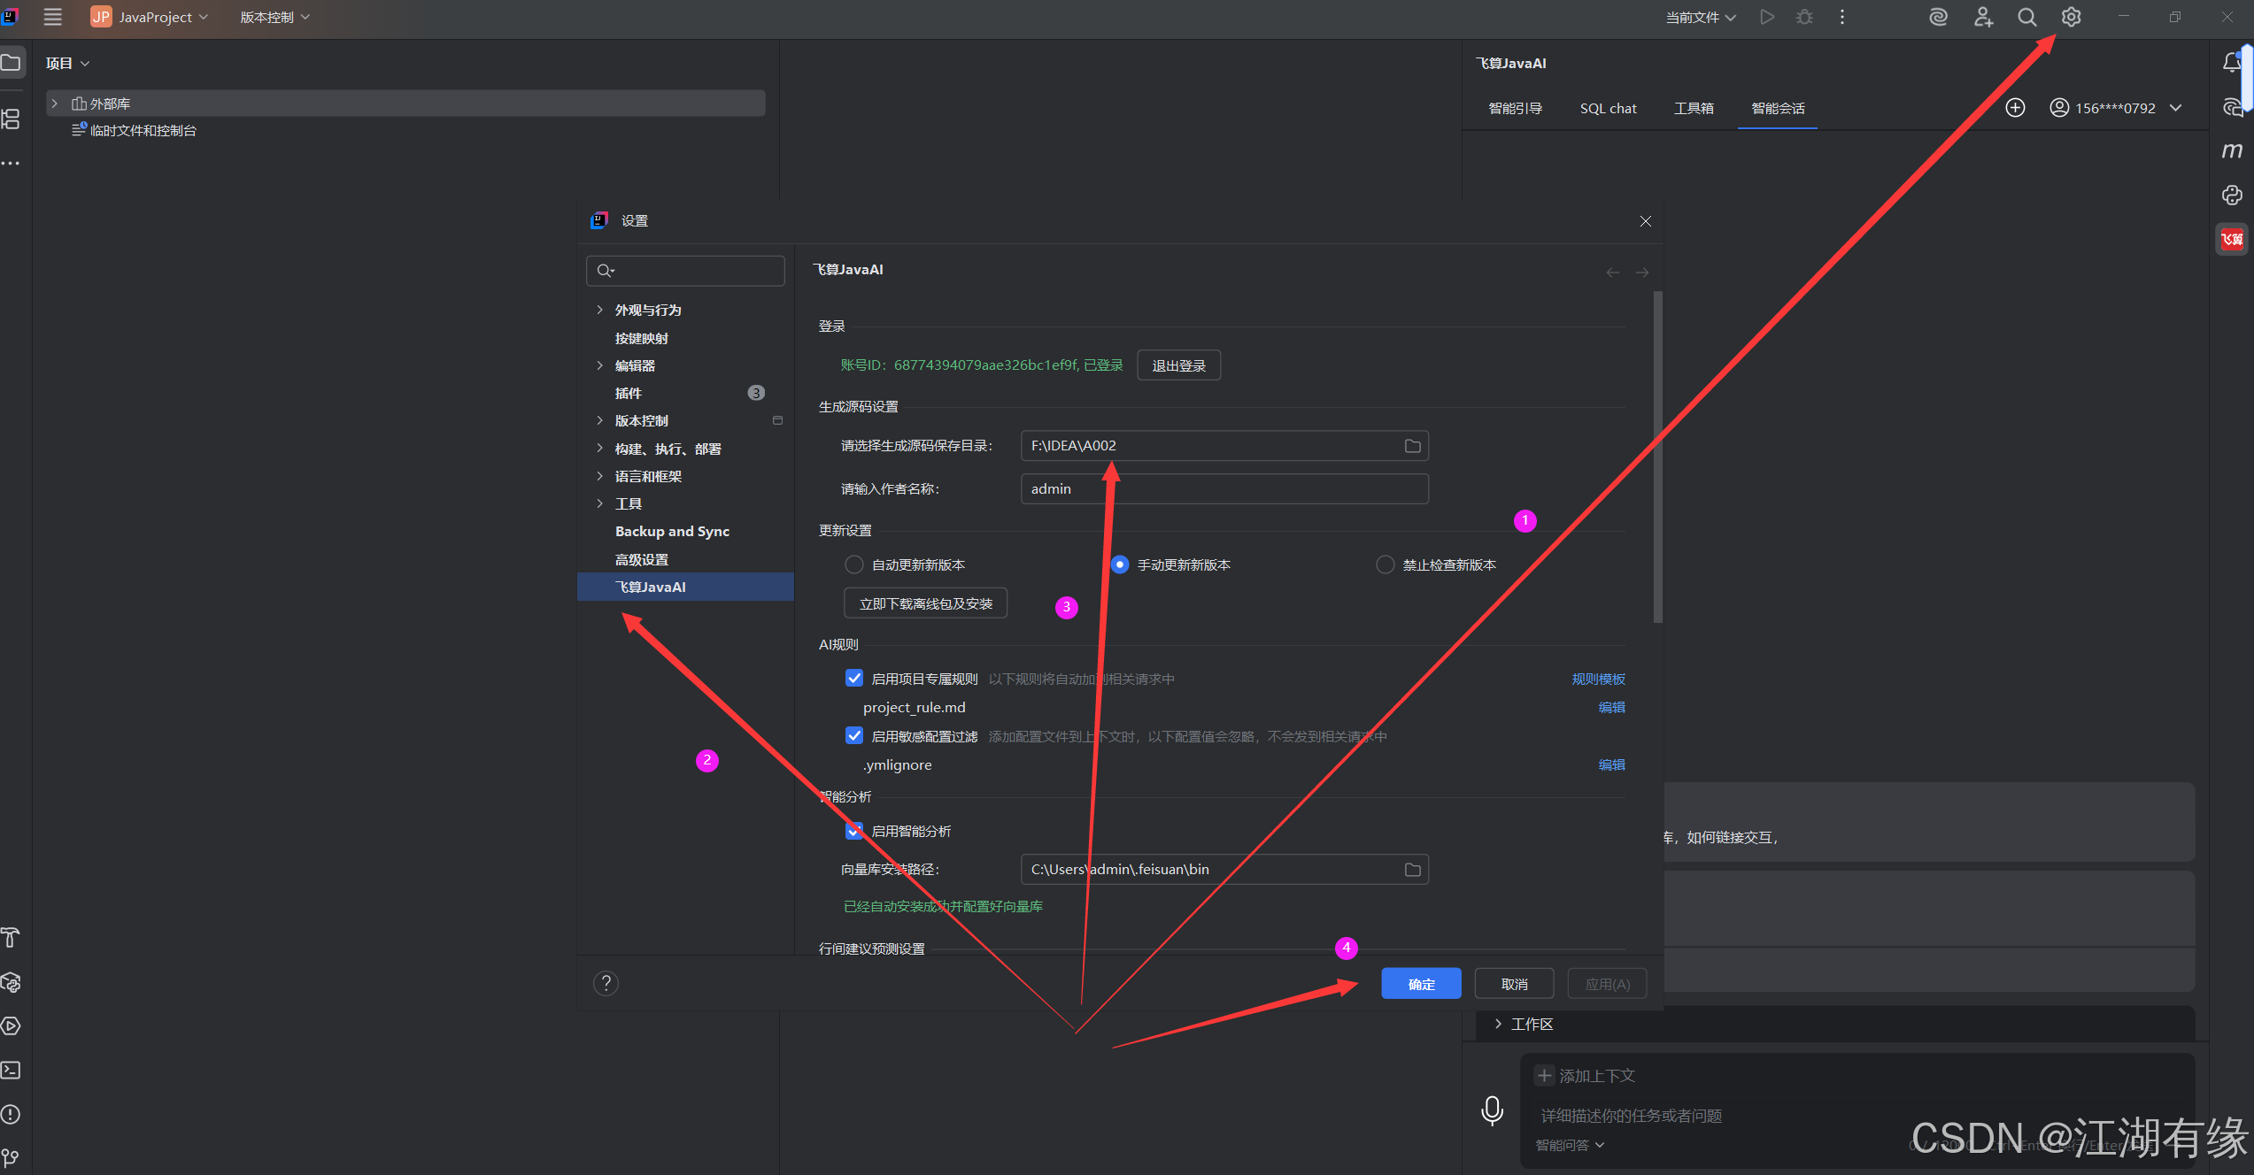The width and height of the screenshot is (2254, 1175).
Task: Open the main hamburger menu
Action: coord(53,17)
